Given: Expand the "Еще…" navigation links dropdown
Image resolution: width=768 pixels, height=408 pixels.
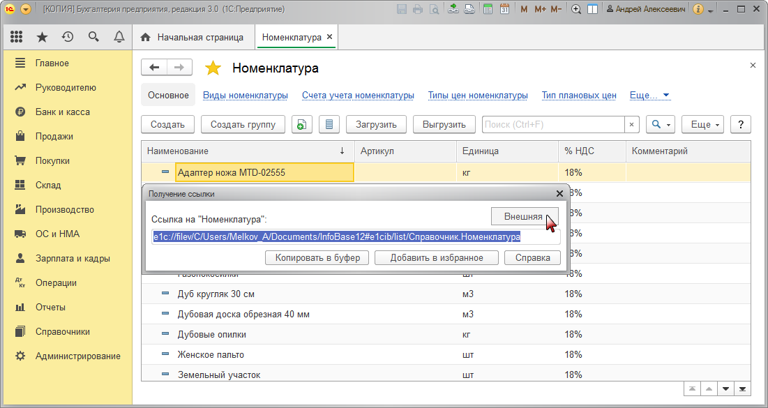Looking at the screenshot, I should pos(649,95).
